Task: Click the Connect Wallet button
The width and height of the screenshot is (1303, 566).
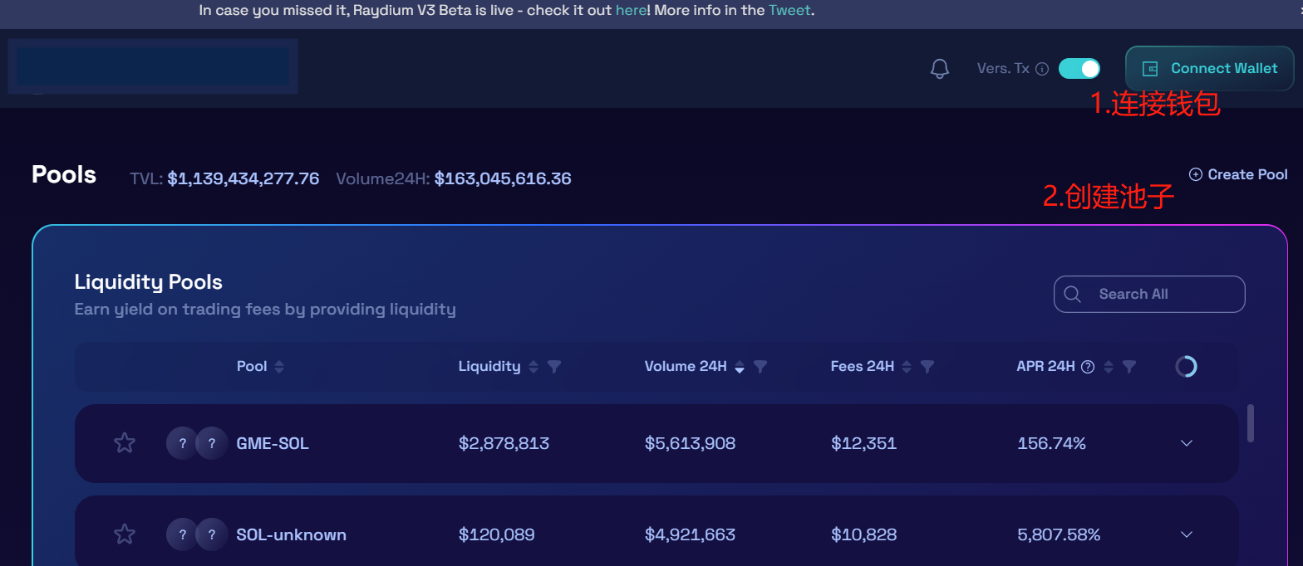Action: coord(1209,68)
